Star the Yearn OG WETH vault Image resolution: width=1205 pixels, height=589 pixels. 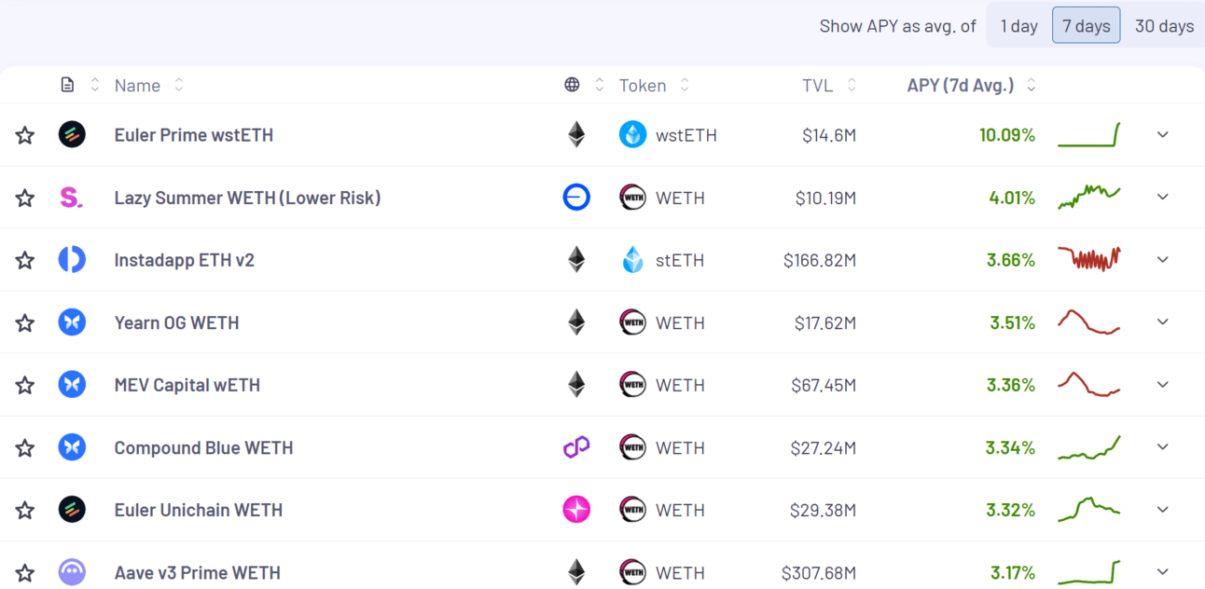(x=25, y=322)
